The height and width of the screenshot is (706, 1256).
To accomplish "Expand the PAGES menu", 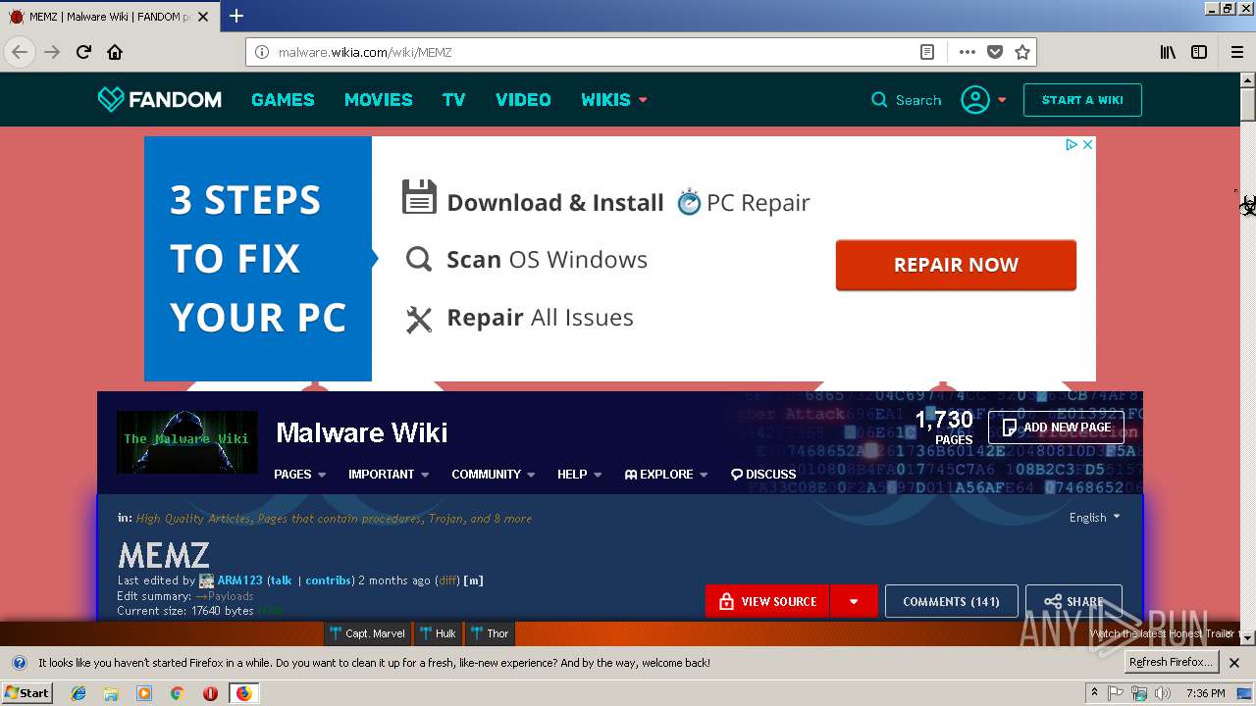I will pyautogui.click(x=299, y=474).
